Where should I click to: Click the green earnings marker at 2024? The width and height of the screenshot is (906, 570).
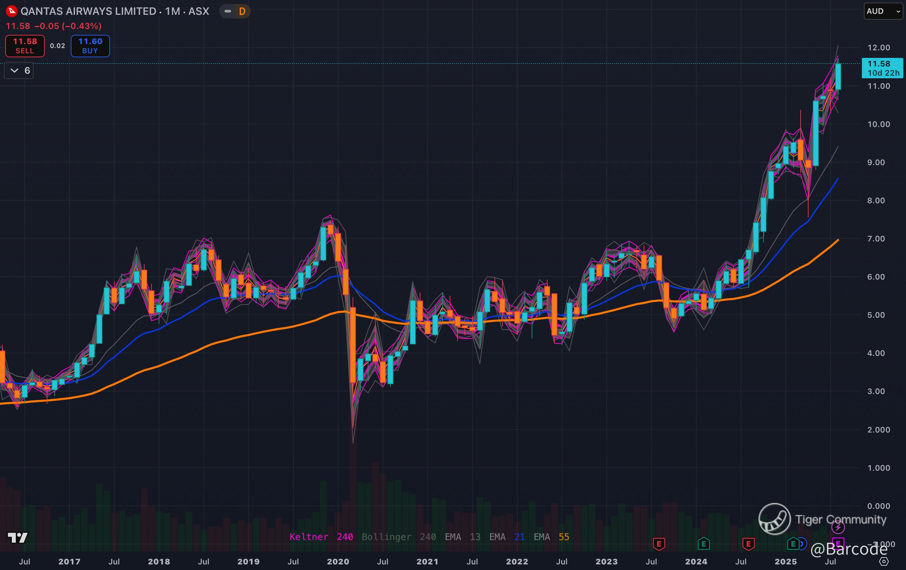coord(704,544)
